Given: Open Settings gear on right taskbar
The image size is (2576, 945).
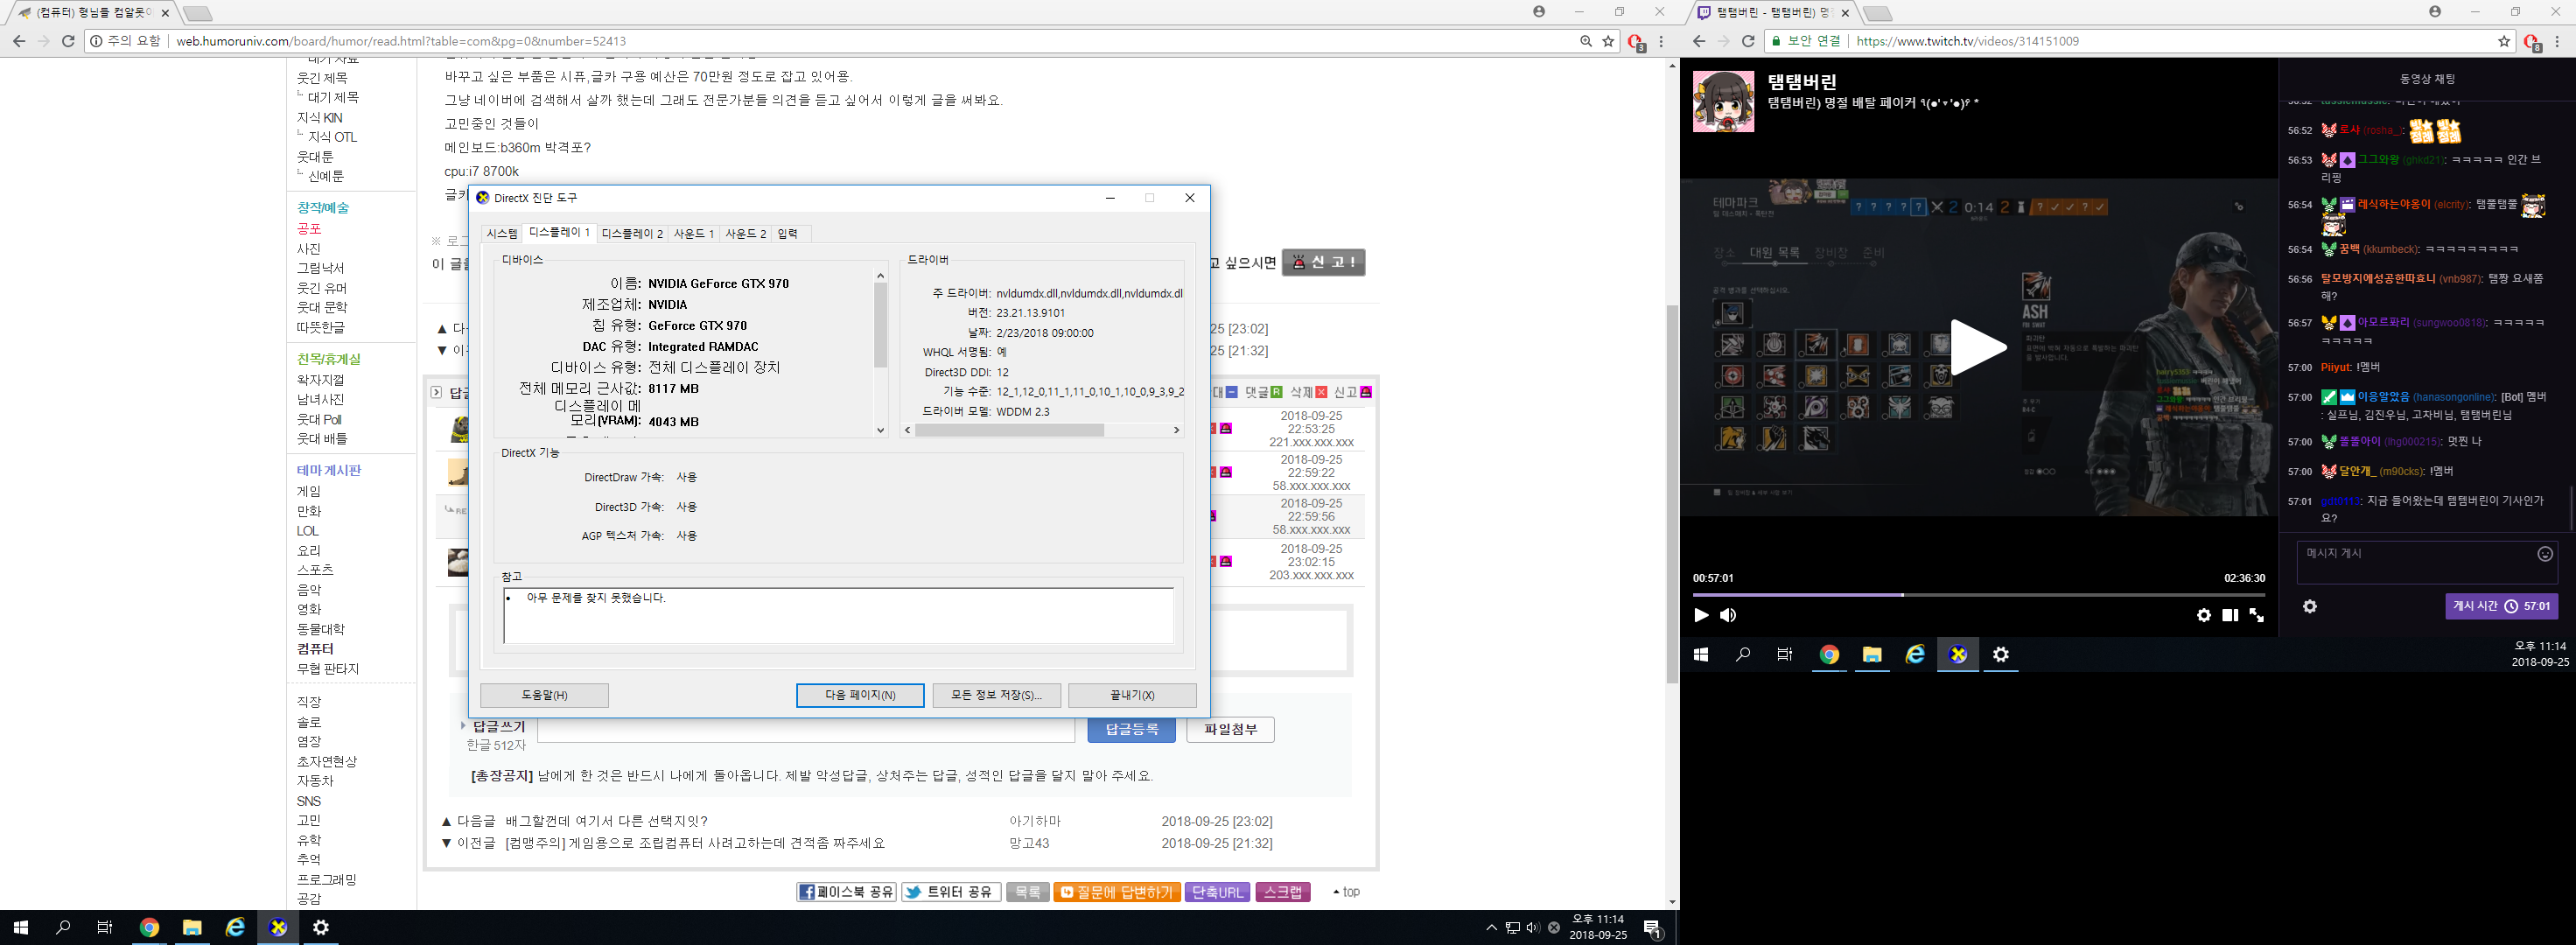Looking at the screenshot, I should tap(2001, 654).
